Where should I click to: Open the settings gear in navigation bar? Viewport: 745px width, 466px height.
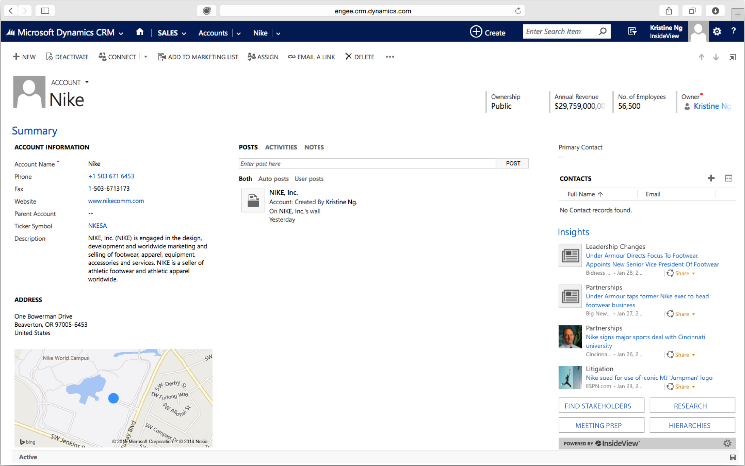(717, 32)
